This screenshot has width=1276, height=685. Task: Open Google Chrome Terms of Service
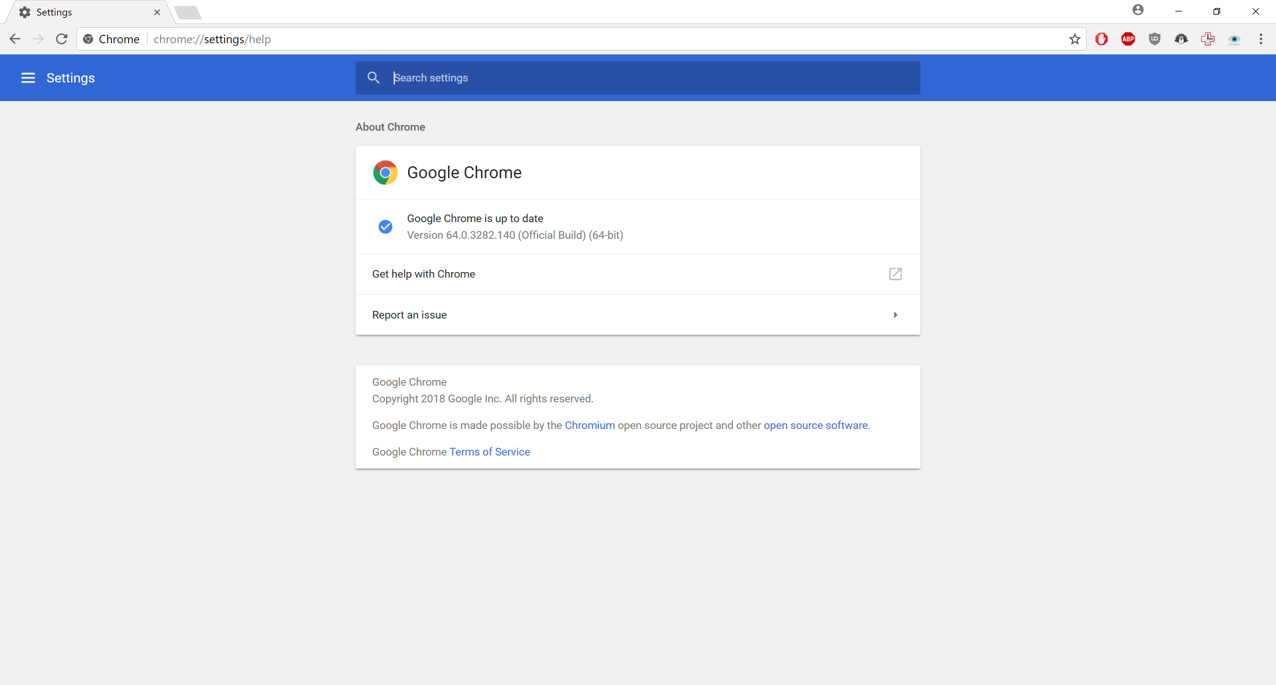[489, 452]
